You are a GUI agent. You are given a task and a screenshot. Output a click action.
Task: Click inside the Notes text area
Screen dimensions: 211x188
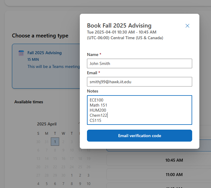(x=139, y=110)
